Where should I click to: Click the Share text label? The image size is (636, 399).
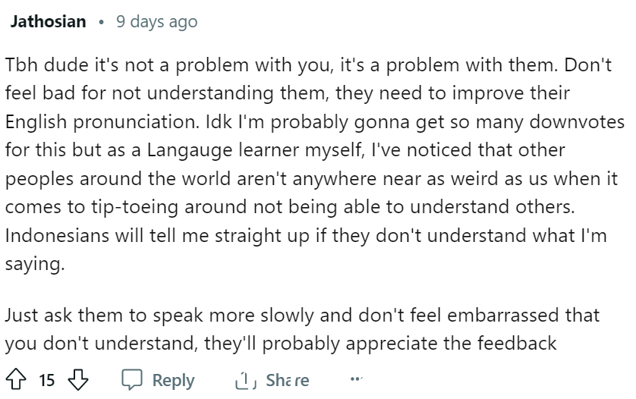click(288, 380)
